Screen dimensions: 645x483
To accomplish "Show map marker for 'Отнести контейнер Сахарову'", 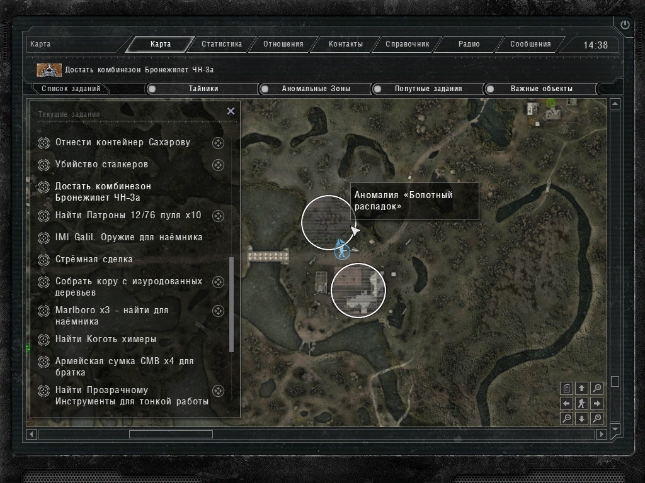I will coord(218,143).
